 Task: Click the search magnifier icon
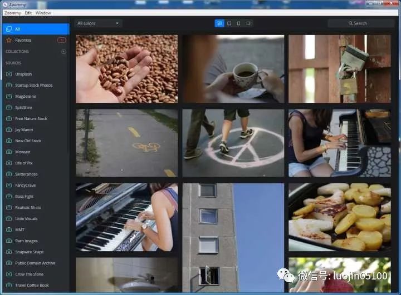coord(350,23)
